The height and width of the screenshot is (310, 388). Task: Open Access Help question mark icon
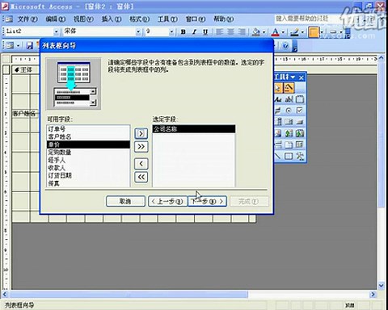pos(285,45)
